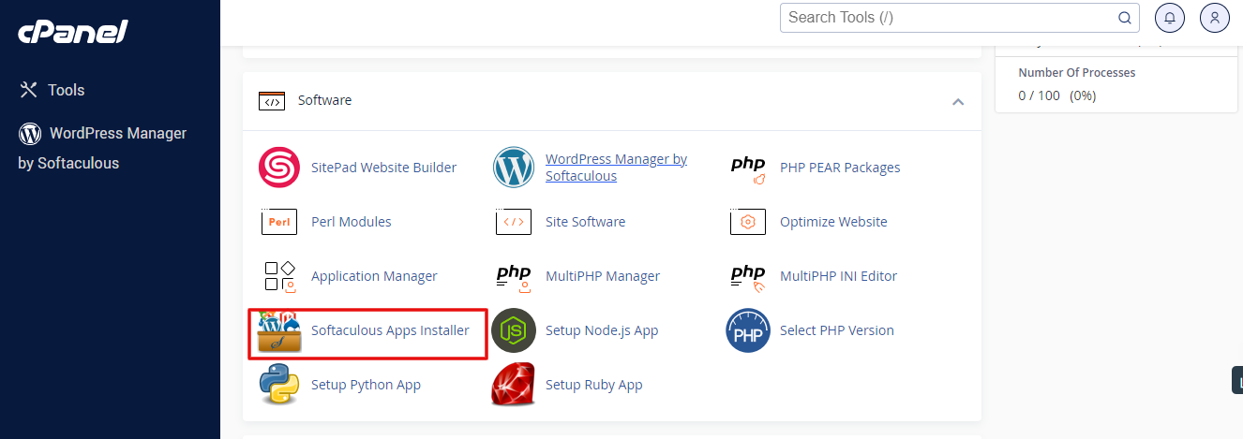Open the user account icon
This screenshot has width=1243, height=439.
click(1214, 17)
